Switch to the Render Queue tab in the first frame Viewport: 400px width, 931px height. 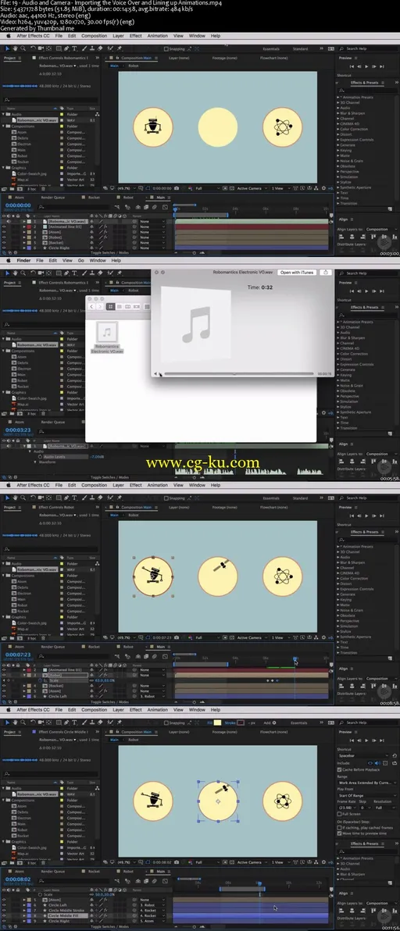pyautogui.click(x=53, y=197)
